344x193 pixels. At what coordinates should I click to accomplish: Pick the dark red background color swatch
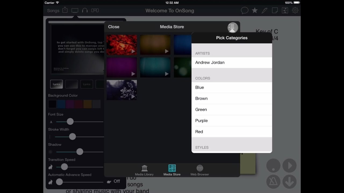[x=79, y=104]
